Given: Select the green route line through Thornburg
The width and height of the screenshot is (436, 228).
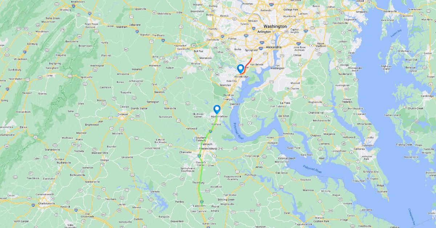Looking at the screenshot, I should point(201,177).
